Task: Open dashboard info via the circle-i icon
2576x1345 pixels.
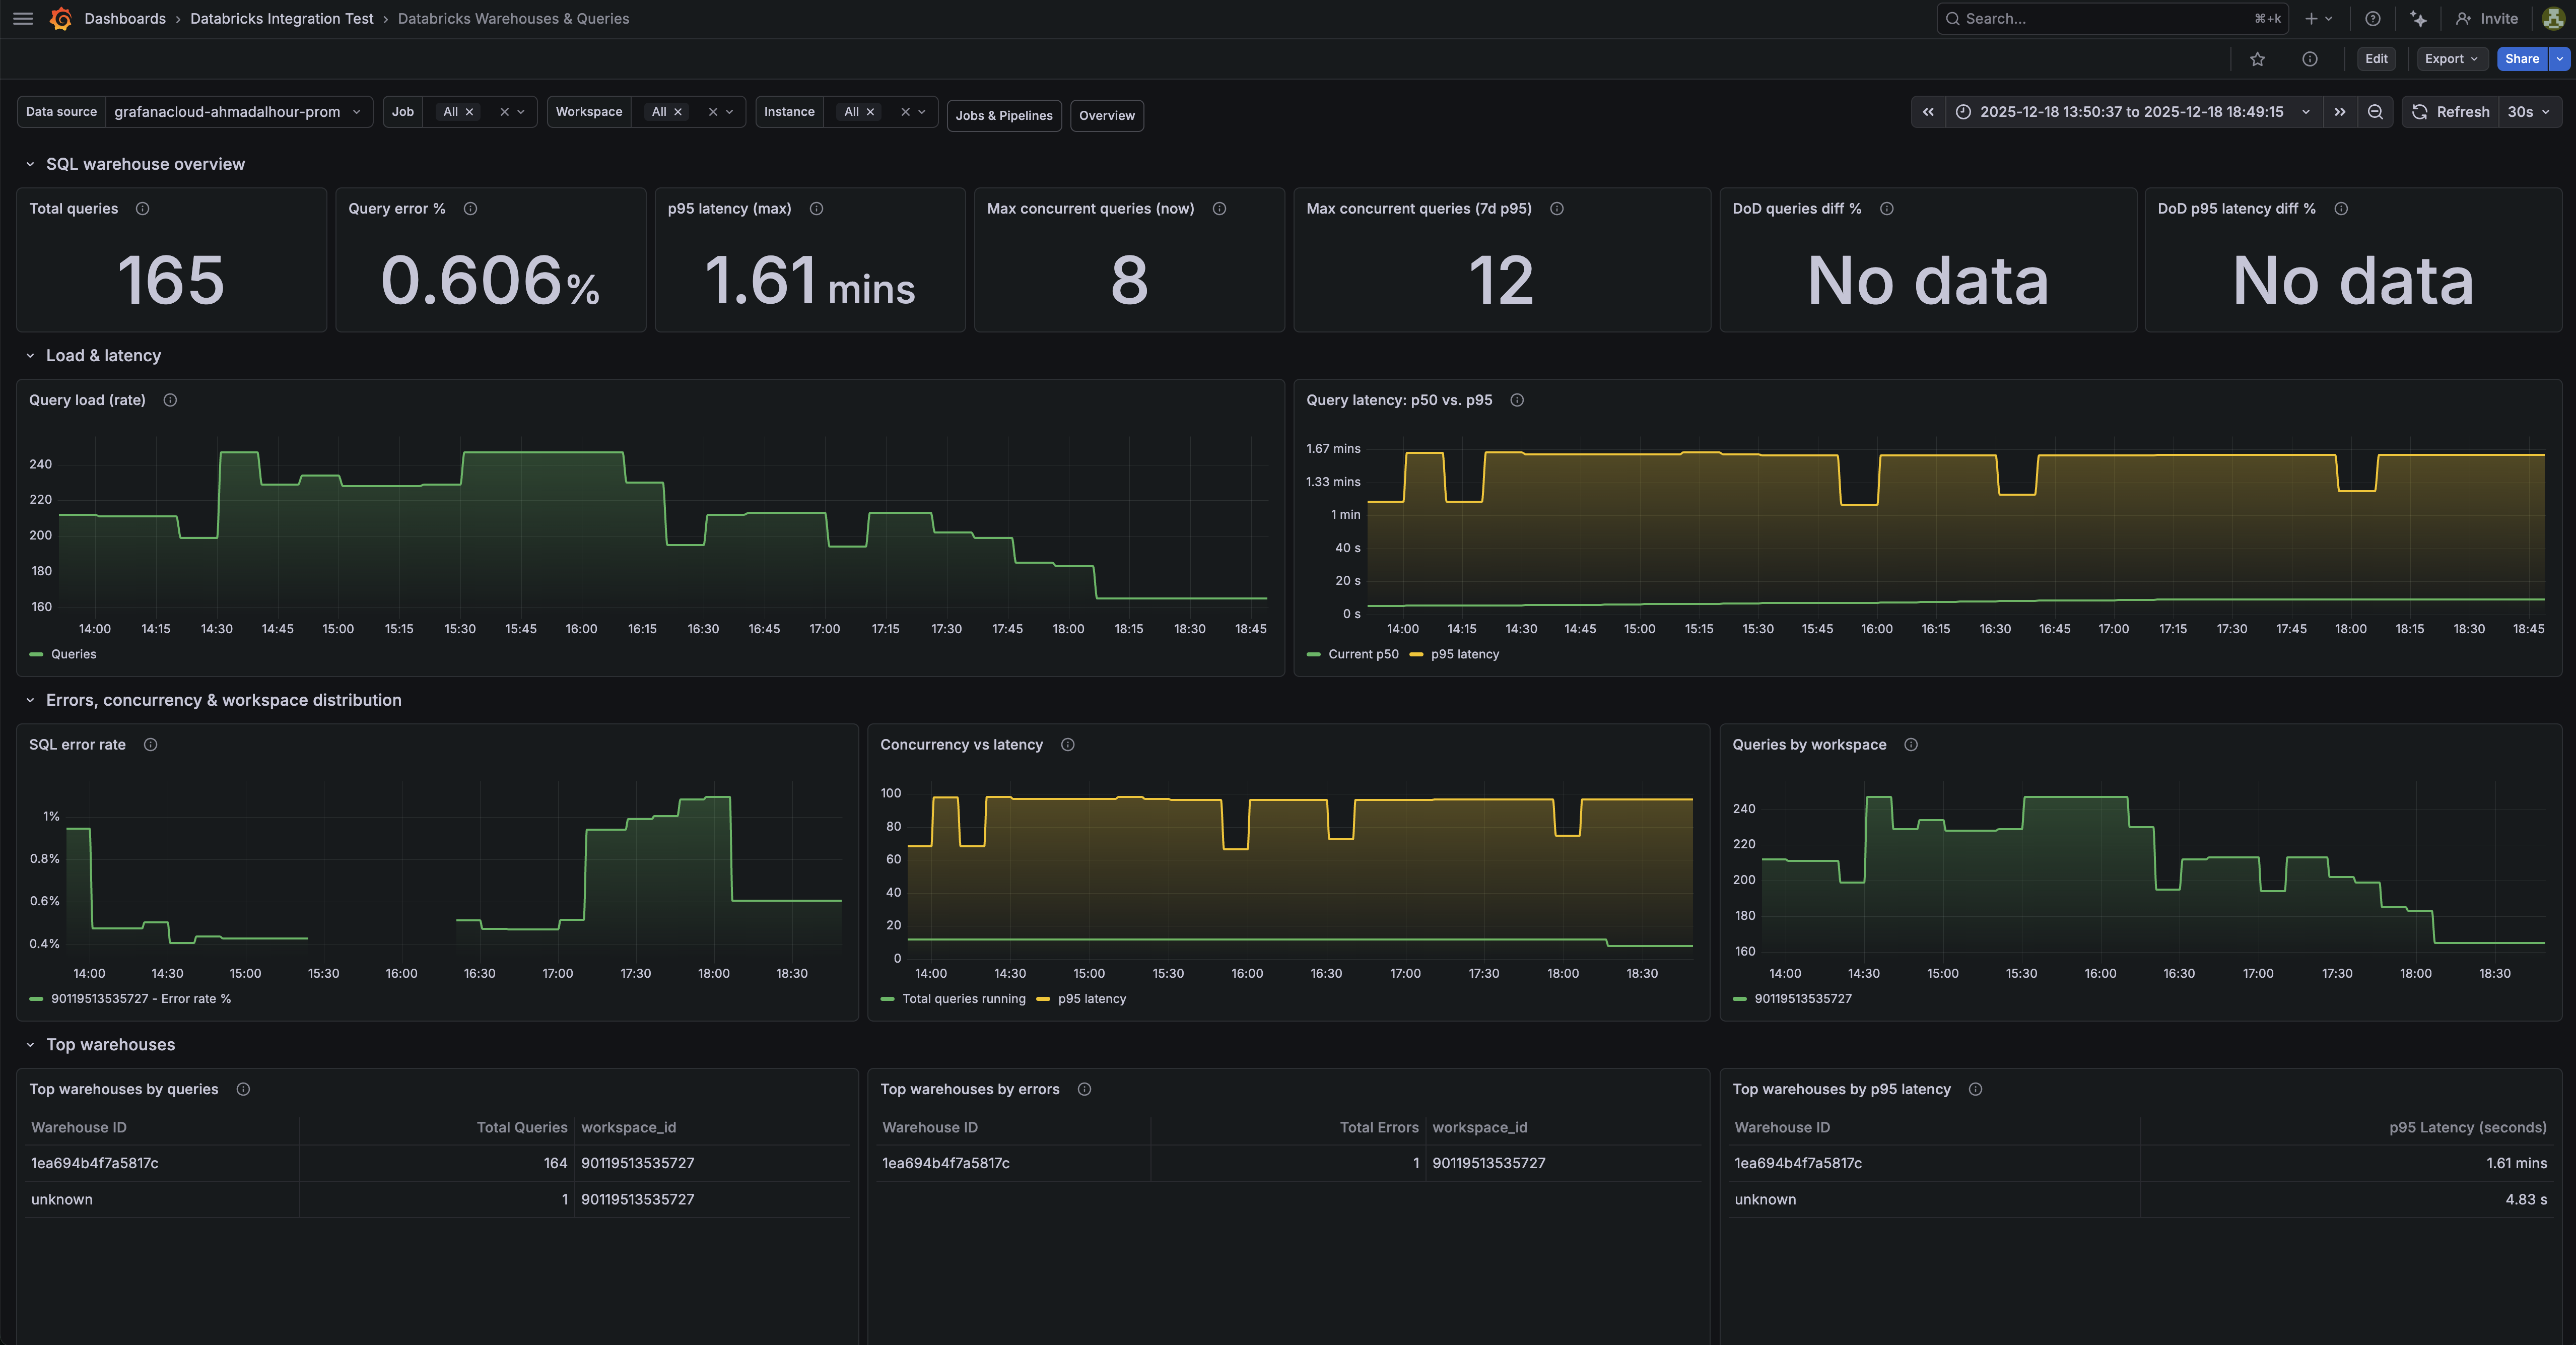Action: (2310, 59)
